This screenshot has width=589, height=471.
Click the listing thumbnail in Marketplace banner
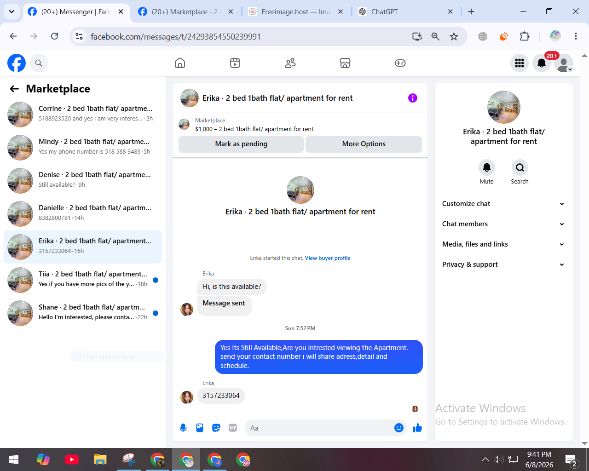coord(184,124)
